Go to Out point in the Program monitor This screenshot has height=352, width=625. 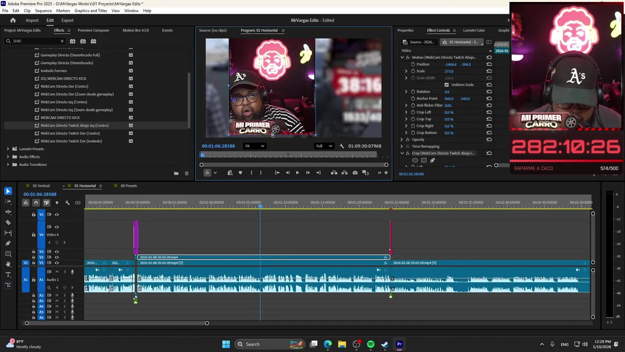(318, 173)
